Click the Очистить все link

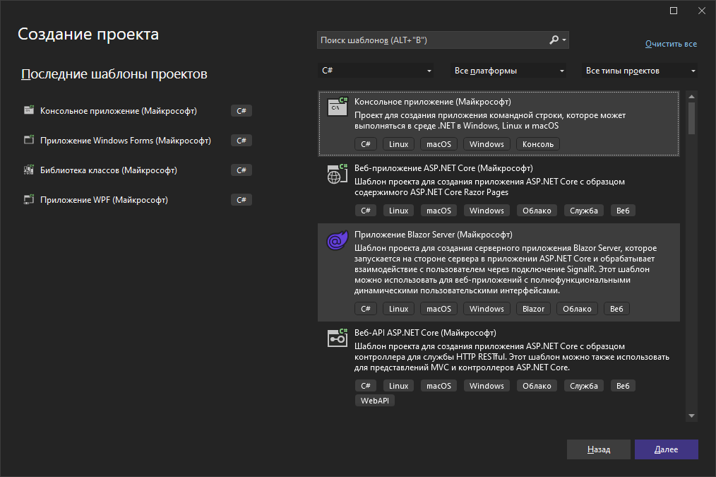pos(671,44)
